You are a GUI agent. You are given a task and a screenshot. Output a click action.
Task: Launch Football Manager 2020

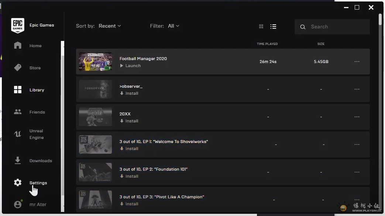tap(130, 66)
